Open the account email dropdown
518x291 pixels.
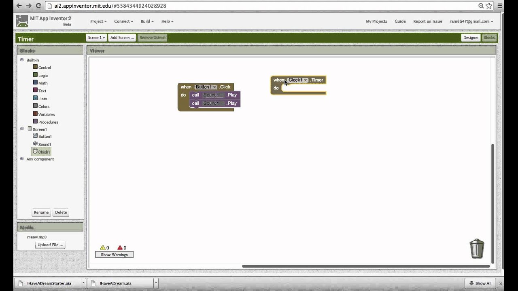pyautogui.click(x=471, y=21)
